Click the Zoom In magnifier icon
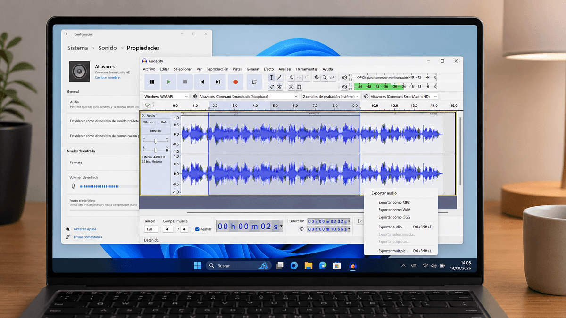 tap(291, 78)
